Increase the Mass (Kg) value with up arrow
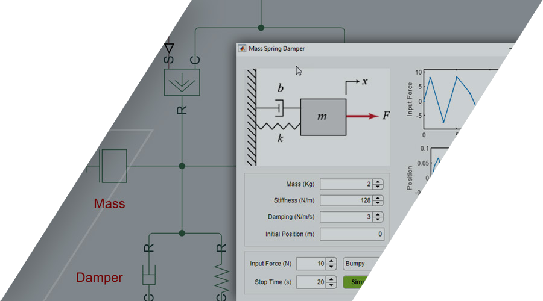The height and width of the screenshot is (301, 543). (x=378, y=181)
